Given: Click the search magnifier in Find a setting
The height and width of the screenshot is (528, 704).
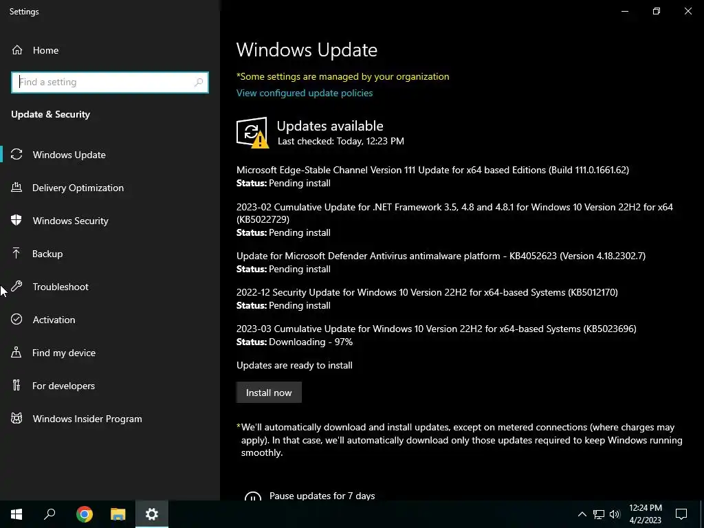Looking at the screenshot, I should [x=199, y=82].
